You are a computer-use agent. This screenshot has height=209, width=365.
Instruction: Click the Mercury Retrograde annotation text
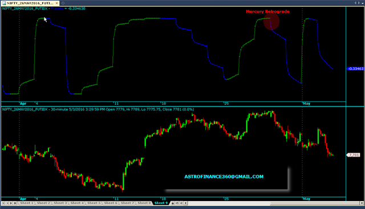pos(267,11)
